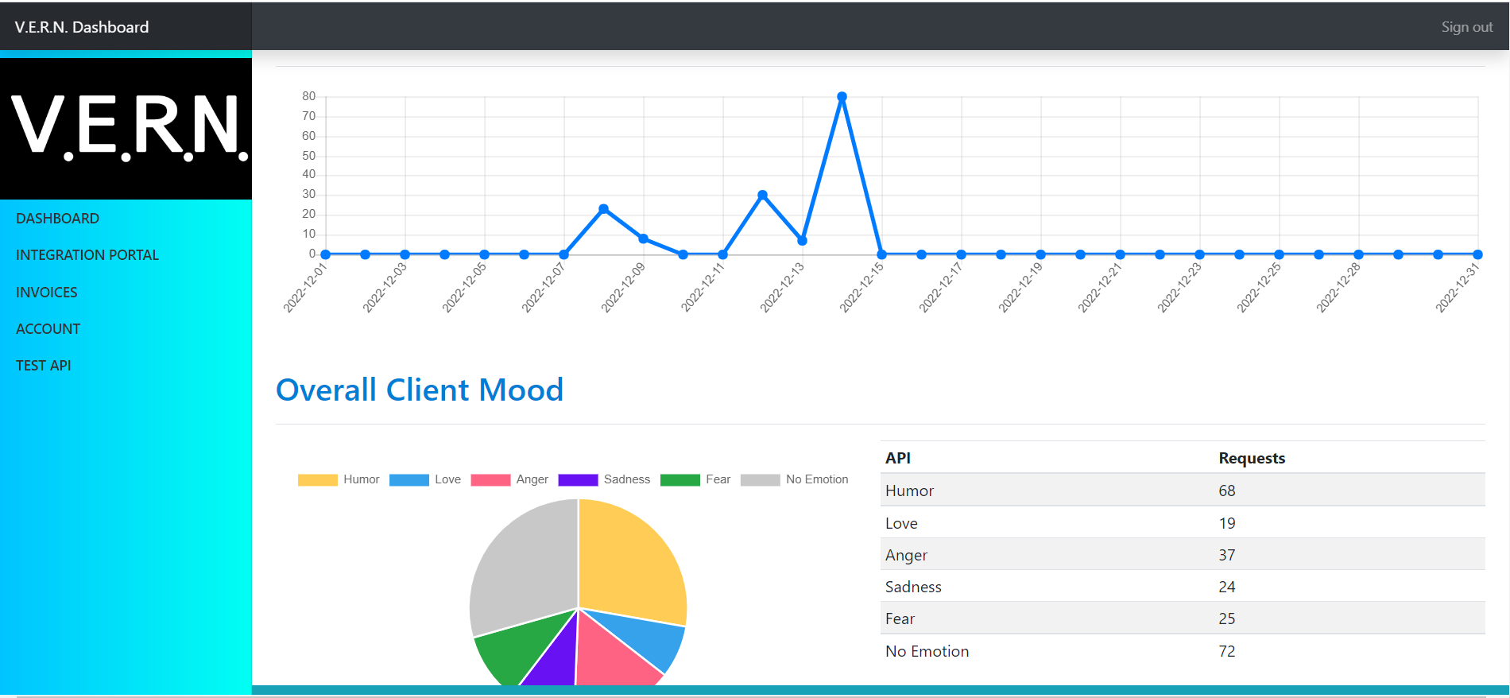This screenshot has width=1510, height=698.
Task: Sign out of the dashboard
Action: (1466, 27)
